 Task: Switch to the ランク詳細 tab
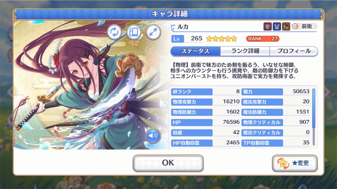pos(245,51)
